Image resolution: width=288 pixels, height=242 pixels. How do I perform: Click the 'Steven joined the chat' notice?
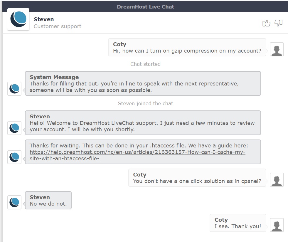tap(146, 103)
